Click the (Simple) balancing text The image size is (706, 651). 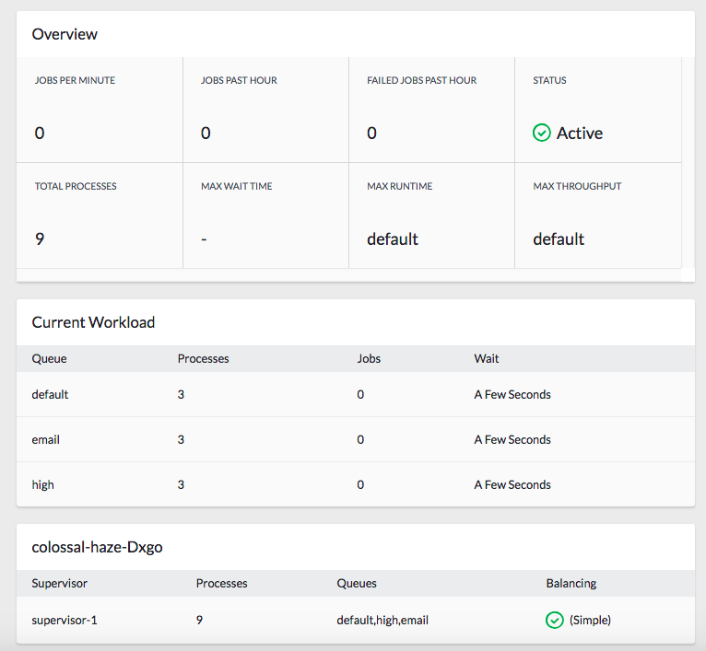pyautogui.click(x=590, y=621)
